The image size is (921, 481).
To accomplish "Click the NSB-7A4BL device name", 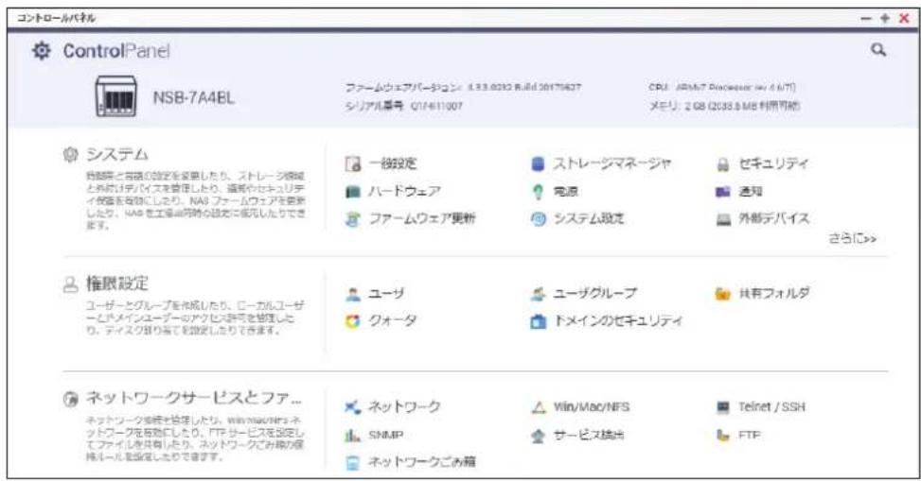I will point(193,97).
